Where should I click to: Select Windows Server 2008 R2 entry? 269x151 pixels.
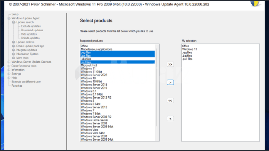point(118,117)
